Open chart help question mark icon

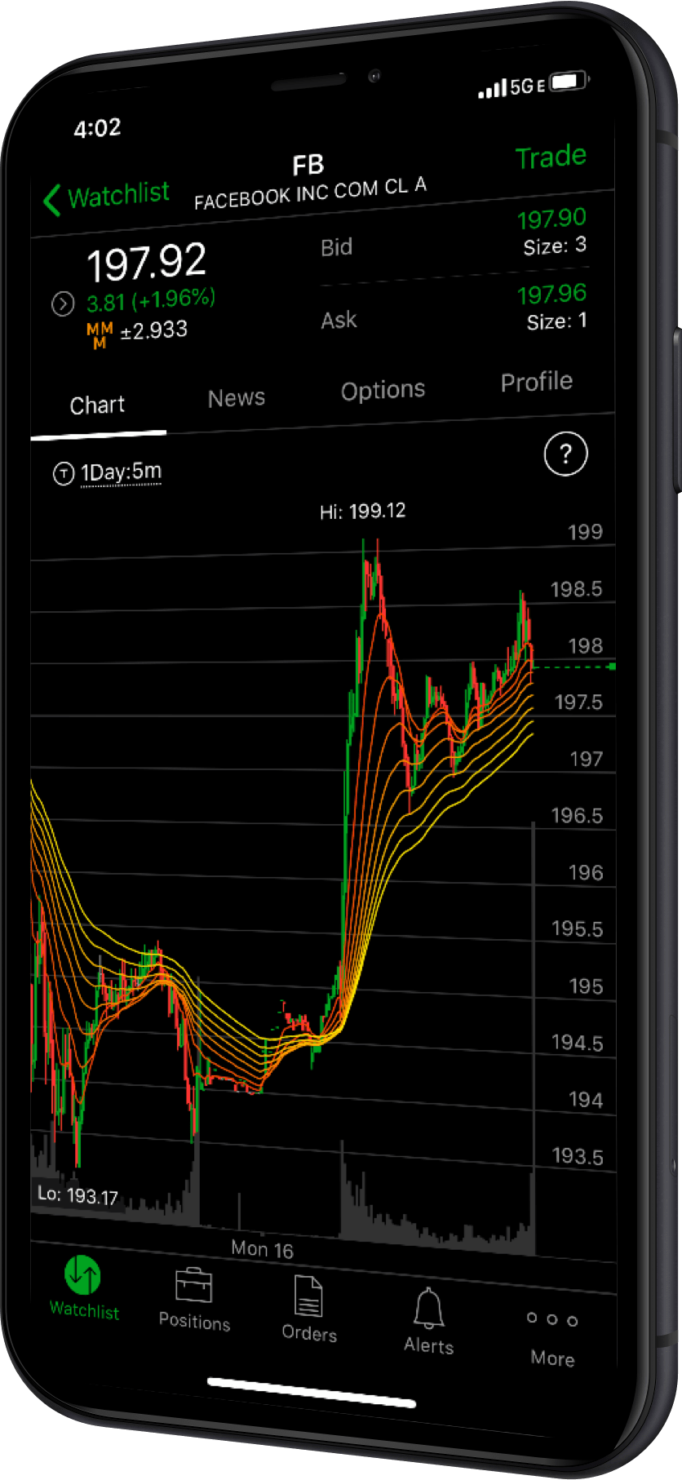coord(565,454)
